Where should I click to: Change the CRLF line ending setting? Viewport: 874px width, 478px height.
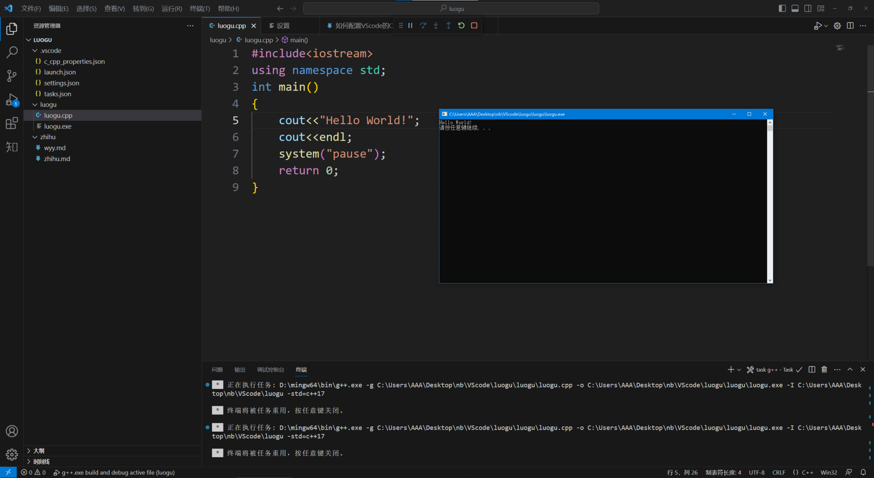[x=778, y=473]
